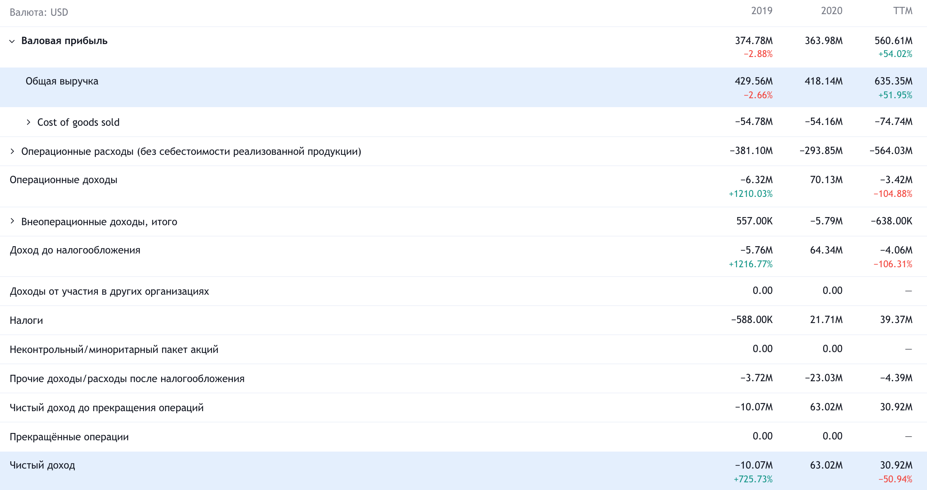This screenshot has height=490, width=927.
Task: Click the +1210.03% change figure
Action: [750, 194]
